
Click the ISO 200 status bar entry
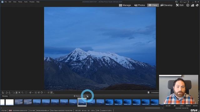78,111
